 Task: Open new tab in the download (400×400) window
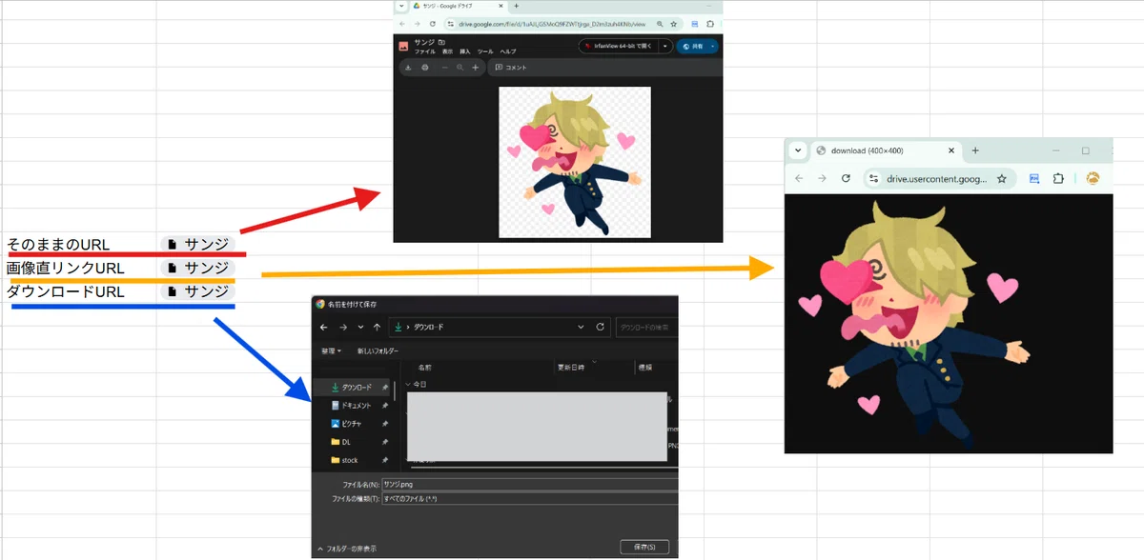975,150
